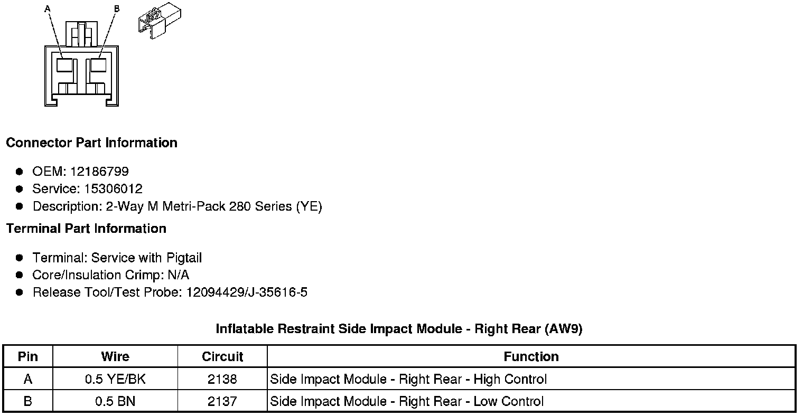The height and width of the screenshot is (416, 803).
Task: Select the left terminal cavity in the diagram
Action: (64, 65)
